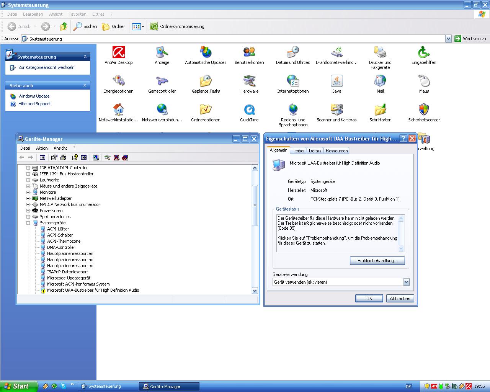
Task: Open Eingabehilfen accessibility icon
Action: tap(424, 55)
